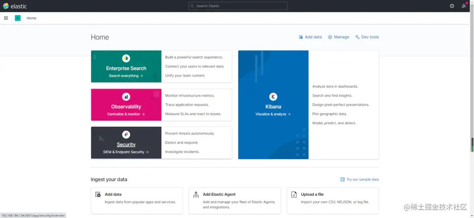This screenshot has width=474, height=218.
Task: Click the Manage gear icon
Action: [330, 37]
